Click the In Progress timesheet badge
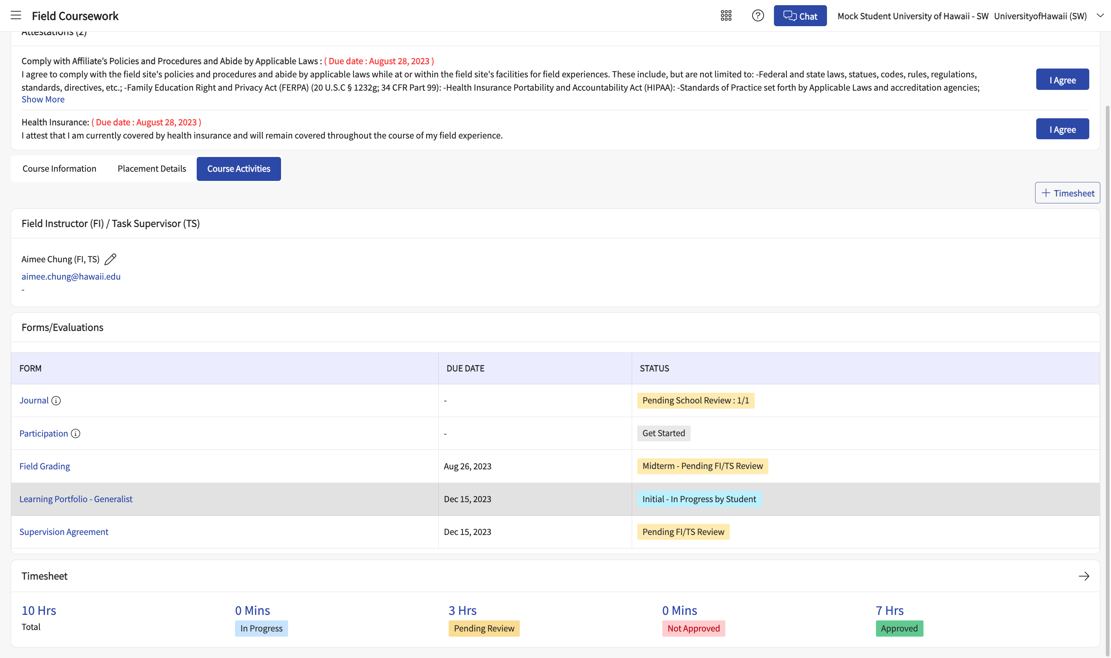 [x=261, y=628]
